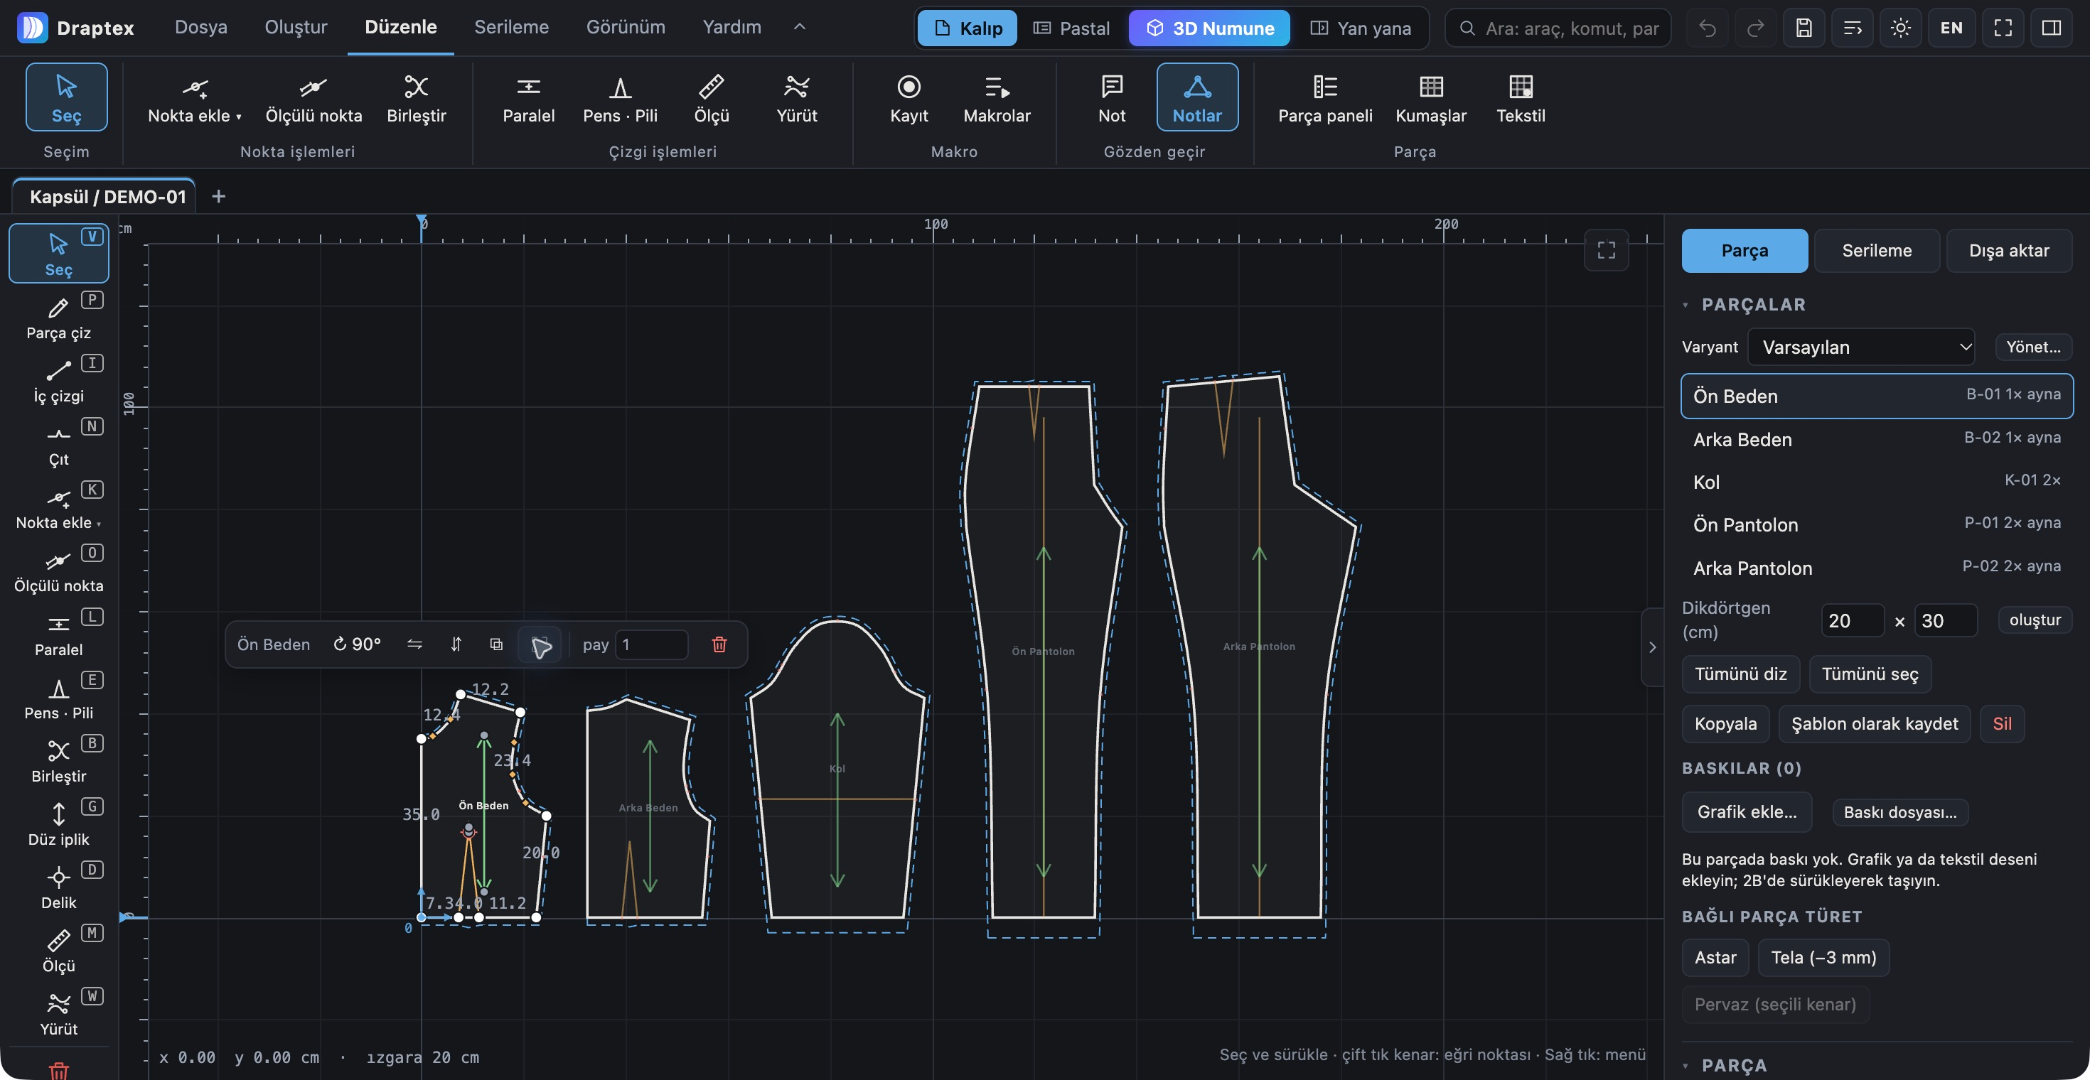The height and width of the screenshot is (1080, 2090).
Task: Click the Grafik ekle... button
Action: [1747, 811]
